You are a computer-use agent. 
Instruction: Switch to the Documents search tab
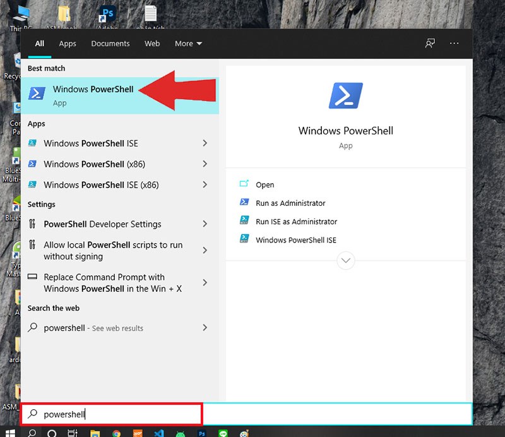tap(110, 44)
